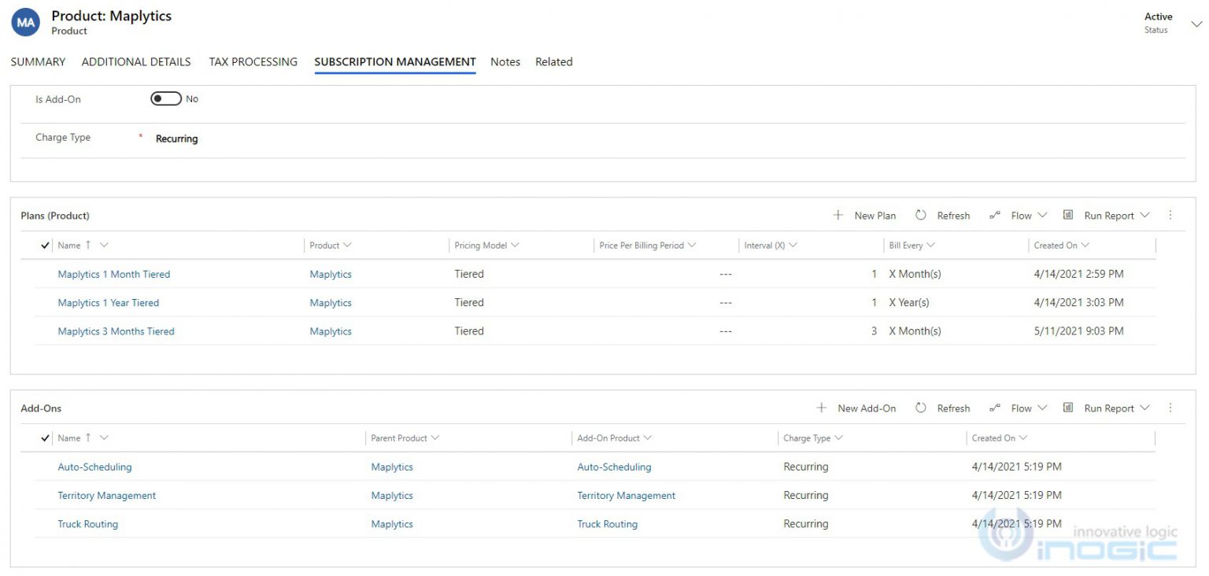Open the Maplytics 1 Year Tiered plan
The width and height of the screenshot is (1209, 576).
(109, 302)
